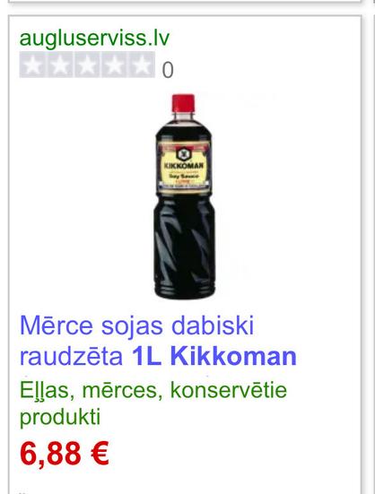The height and width of the screenshot is (494, 375).
Task: Choose the third rating star
Action: point(87,65)
